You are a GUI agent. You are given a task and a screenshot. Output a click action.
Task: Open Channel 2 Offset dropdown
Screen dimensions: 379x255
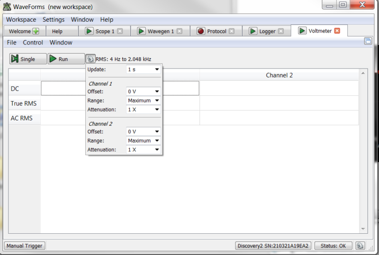(x=144, y=132)
